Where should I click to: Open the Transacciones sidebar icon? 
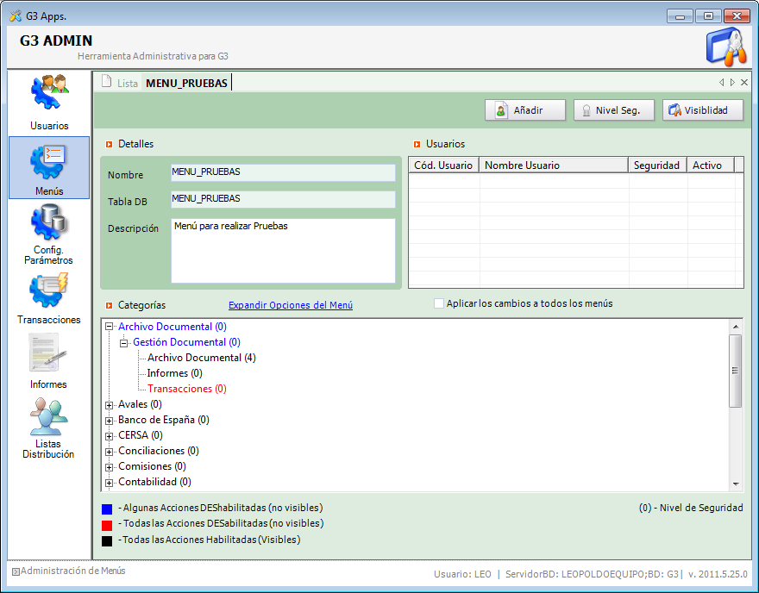pyautogui.click(x=49, y=291)
